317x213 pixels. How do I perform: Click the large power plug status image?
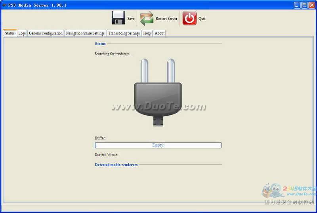158,93
